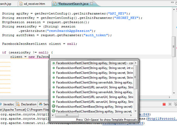The width and height of the screenshot is (177, 126).
Task: Click the Servers tab icon
Action: pyautogui.click(x=41, y=104)
